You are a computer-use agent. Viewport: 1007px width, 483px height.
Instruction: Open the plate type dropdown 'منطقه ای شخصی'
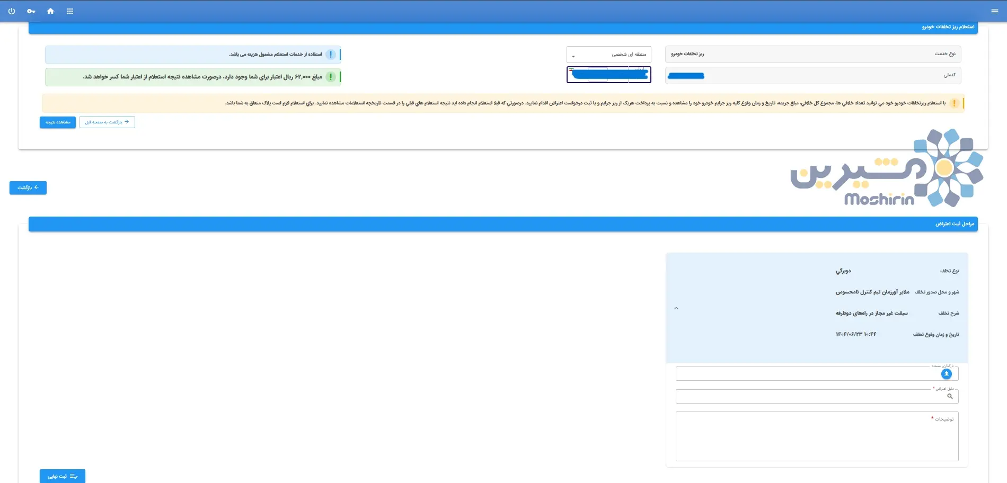click(608, 55)
